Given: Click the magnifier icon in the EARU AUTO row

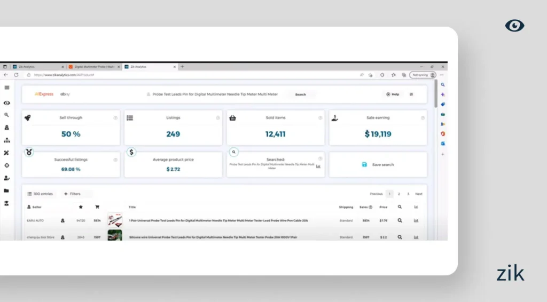Looking at the screenshot, I should 400,220.
